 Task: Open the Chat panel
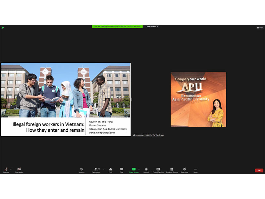[122, 170]
